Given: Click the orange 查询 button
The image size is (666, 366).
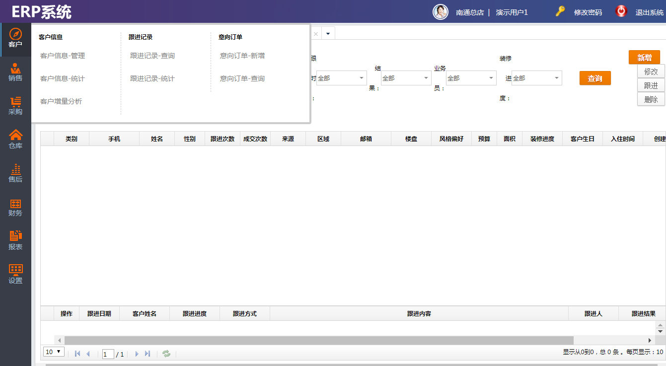Looking at the screenshot, I should 595,78.
